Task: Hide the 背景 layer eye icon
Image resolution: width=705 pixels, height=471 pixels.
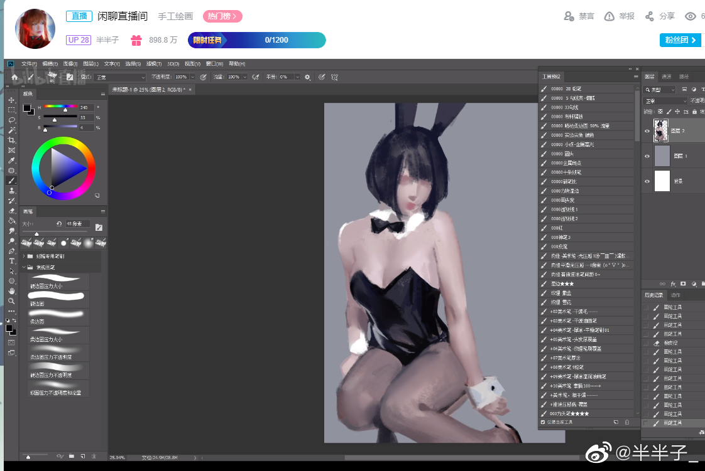Action: pos(647,181)
